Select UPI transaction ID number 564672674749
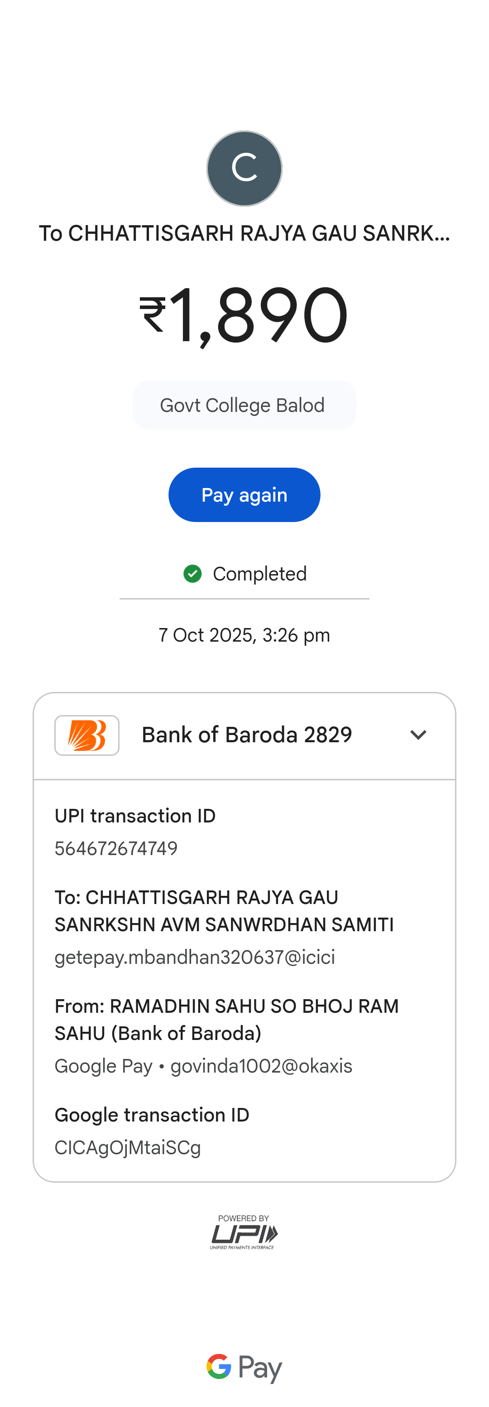 click(x=116, y=848)
